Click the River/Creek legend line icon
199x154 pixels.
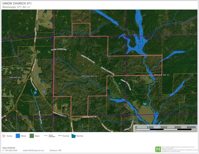(60, 135)
